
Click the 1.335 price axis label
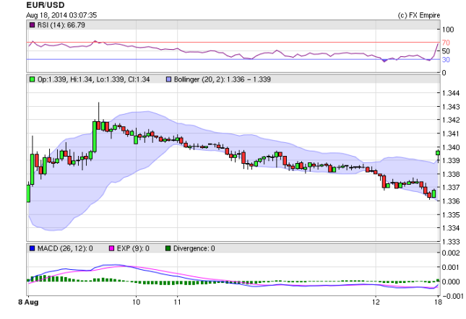pos(451,214)
